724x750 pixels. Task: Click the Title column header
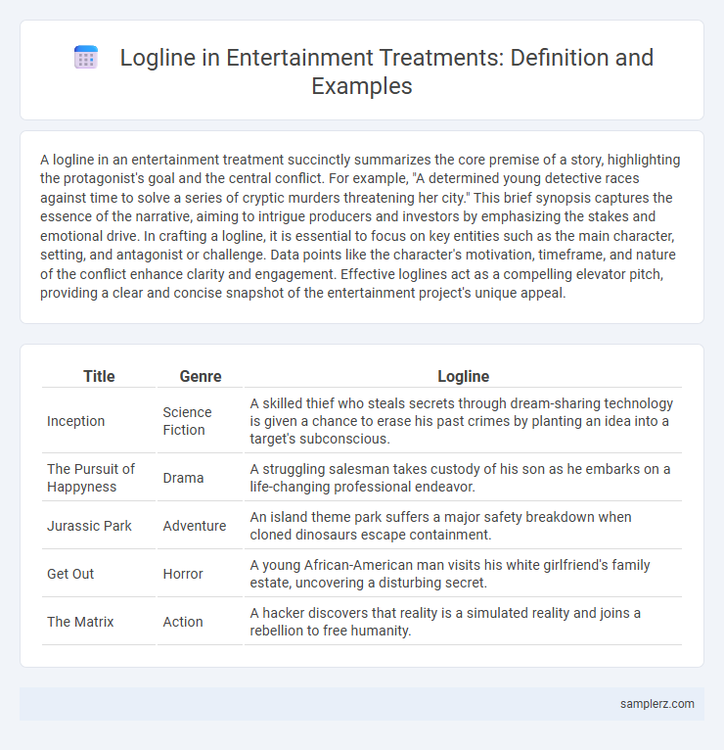(99, 376)
